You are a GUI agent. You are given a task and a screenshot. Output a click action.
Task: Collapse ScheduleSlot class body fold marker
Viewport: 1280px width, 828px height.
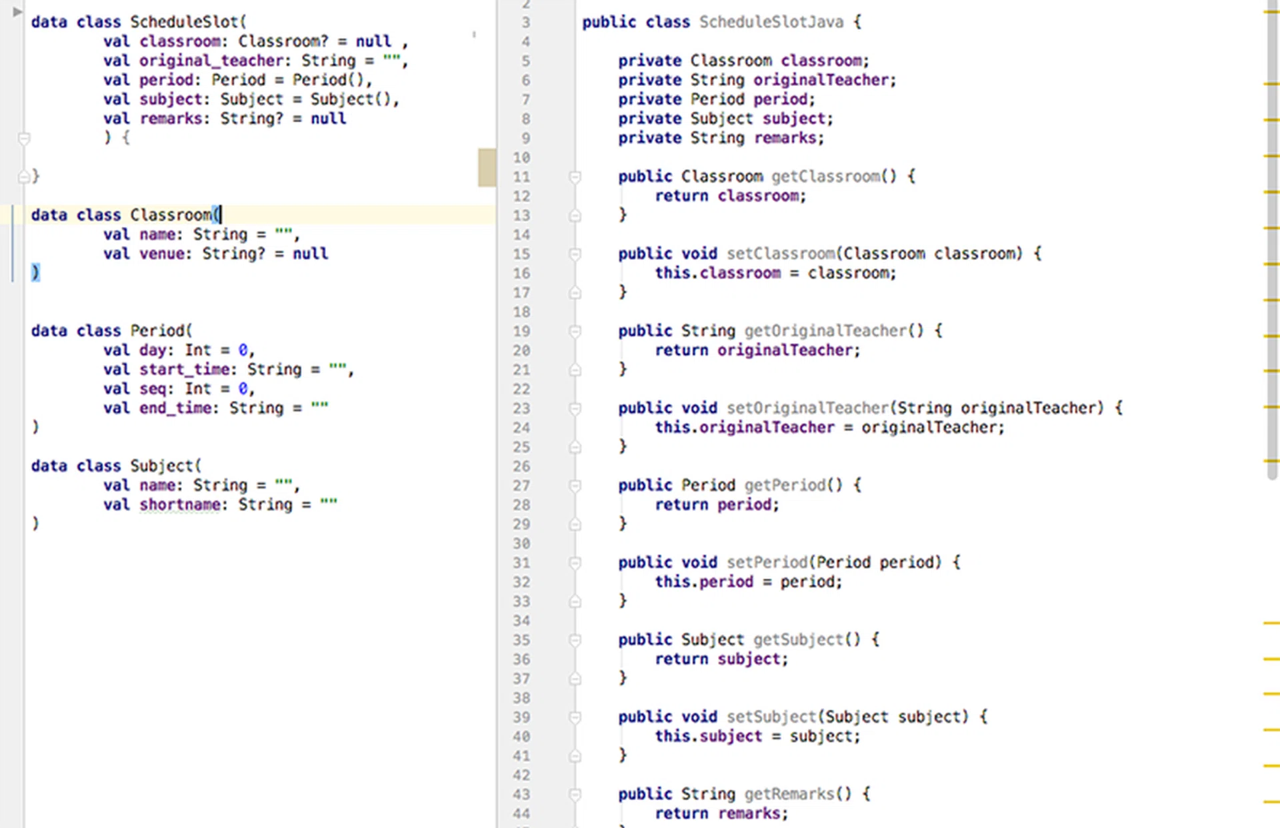coord(24,138)
